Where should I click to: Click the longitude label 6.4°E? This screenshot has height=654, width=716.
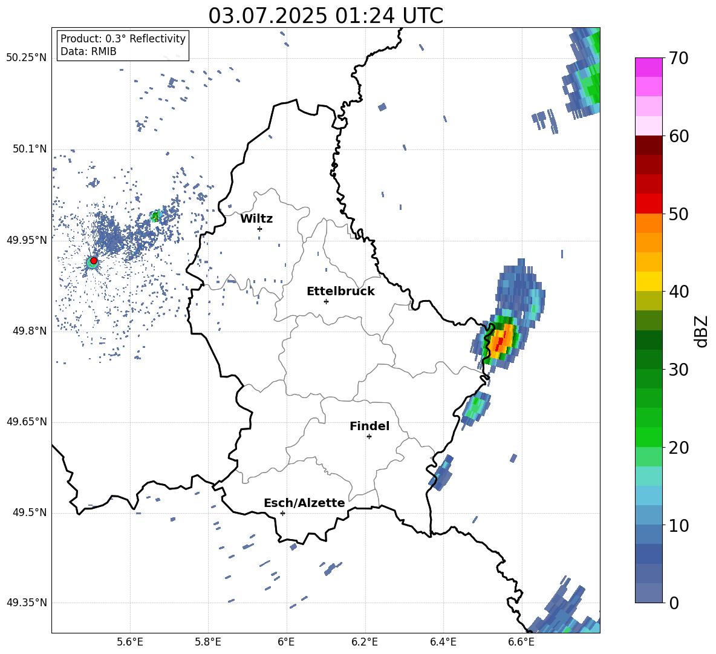(443, 642)
